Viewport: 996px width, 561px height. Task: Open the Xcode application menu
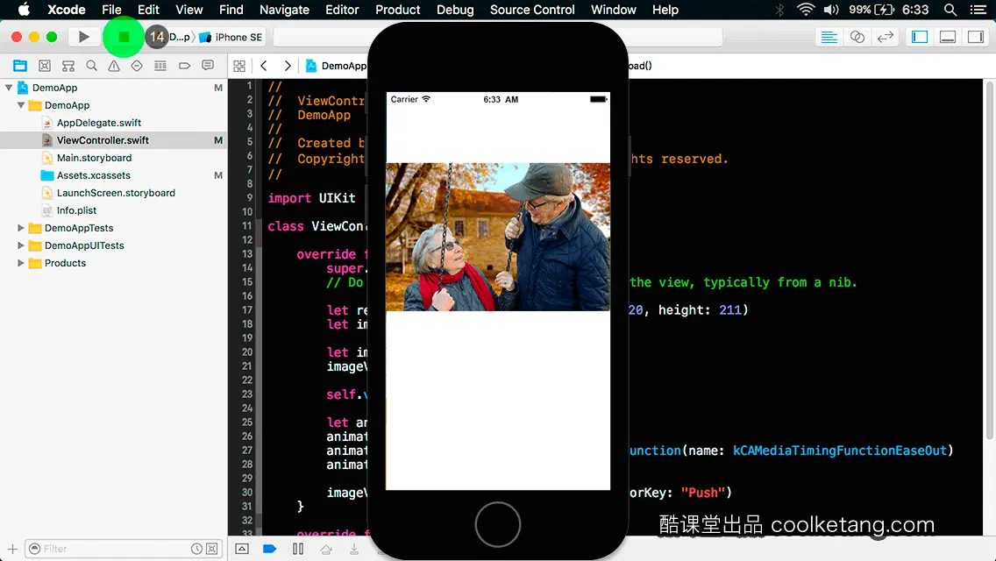tap(66, 10)
